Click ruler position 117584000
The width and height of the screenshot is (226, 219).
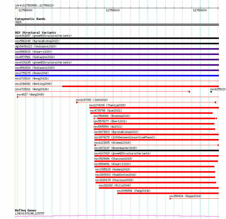pos(25,10)
